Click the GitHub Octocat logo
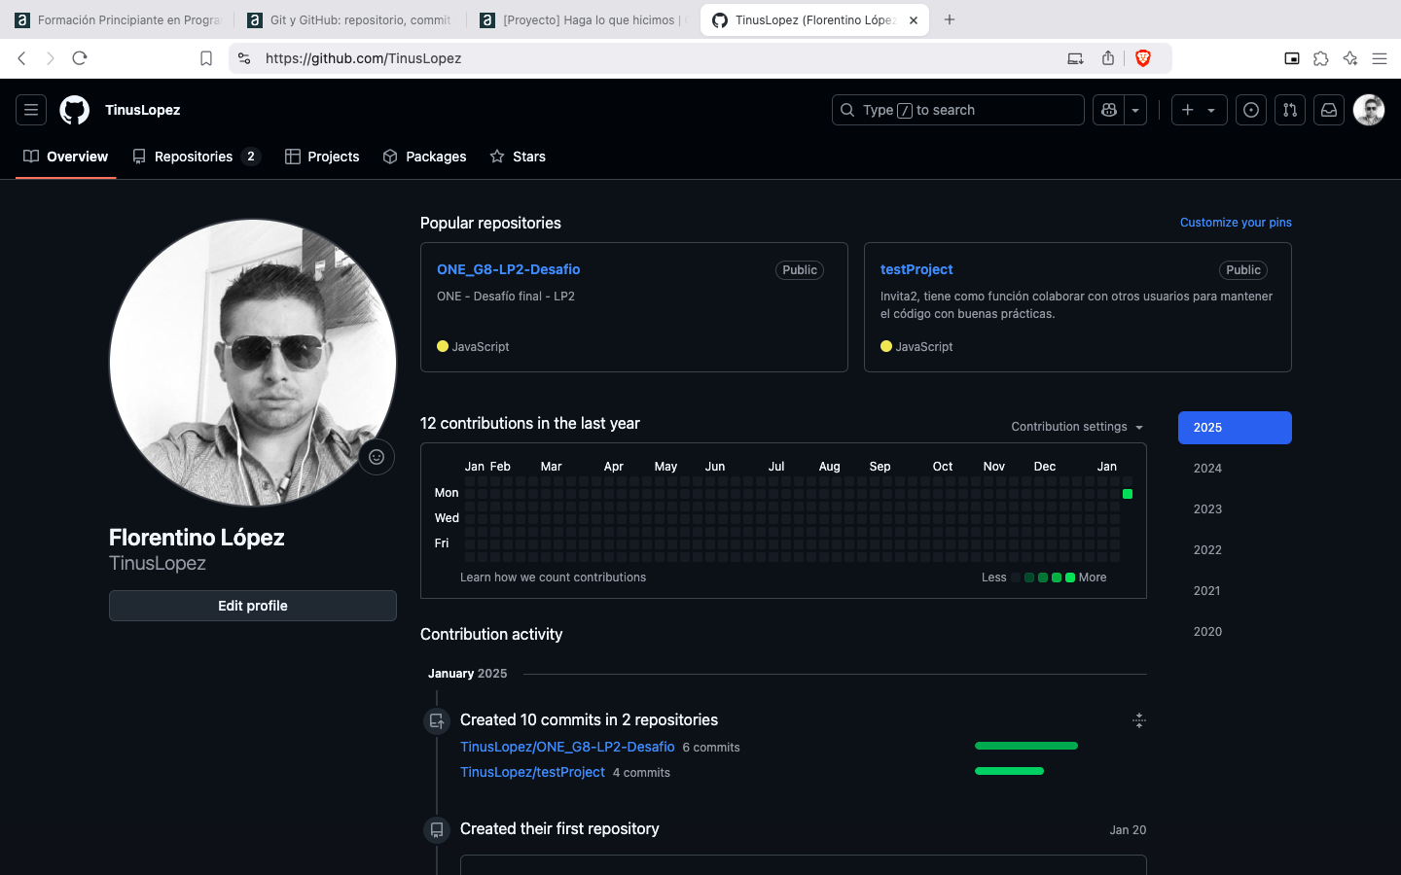 74,110
